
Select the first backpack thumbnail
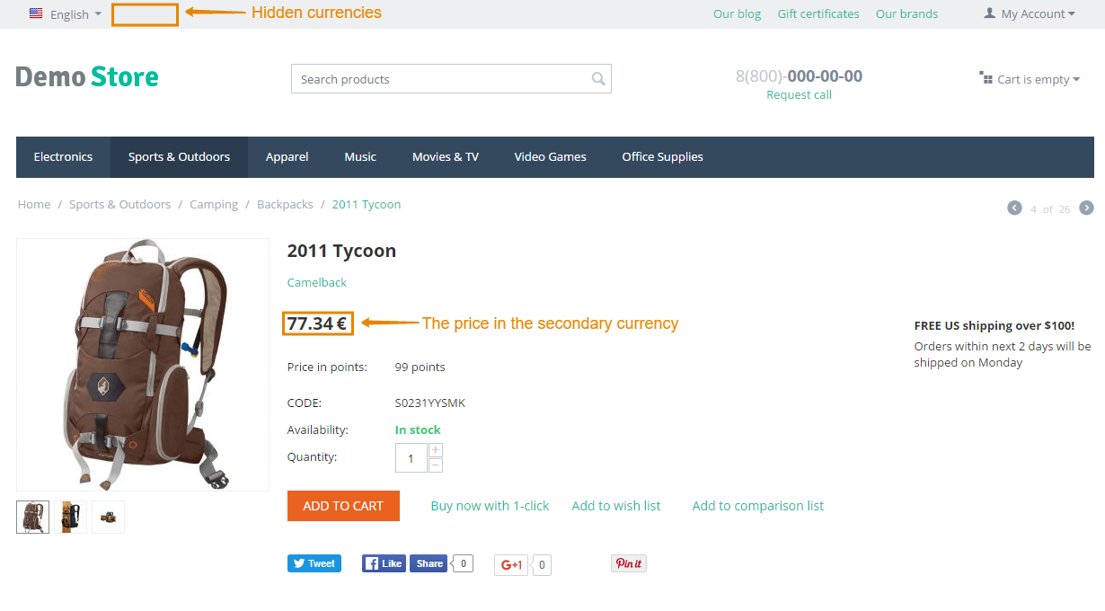coord(33,517)
